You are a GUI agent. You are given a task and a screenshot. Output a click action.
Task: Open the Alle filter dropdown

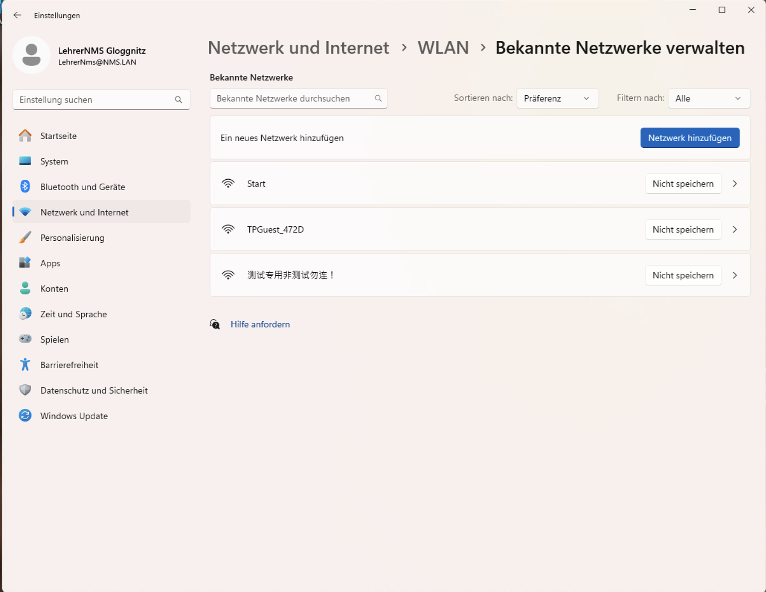(709, 98)
